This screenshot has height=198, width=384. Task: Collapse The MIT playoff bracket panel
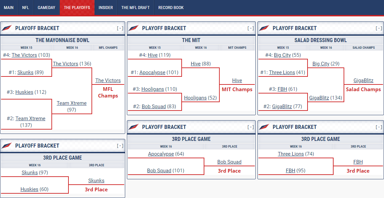(x=250, y=28)
